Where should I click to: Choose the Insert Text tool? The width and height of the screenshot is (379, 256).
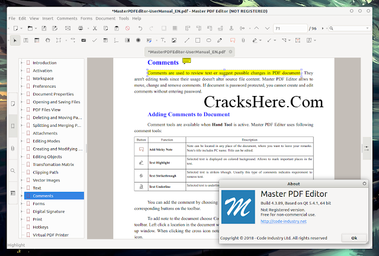click(163, 40)
